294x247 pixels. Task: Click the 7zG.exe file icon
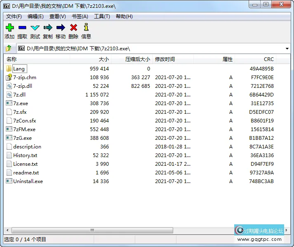click(9, 138)
